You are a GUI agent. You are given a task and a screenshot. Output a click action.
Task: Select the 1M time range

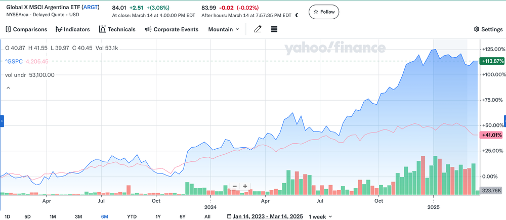tap(53, 216)
